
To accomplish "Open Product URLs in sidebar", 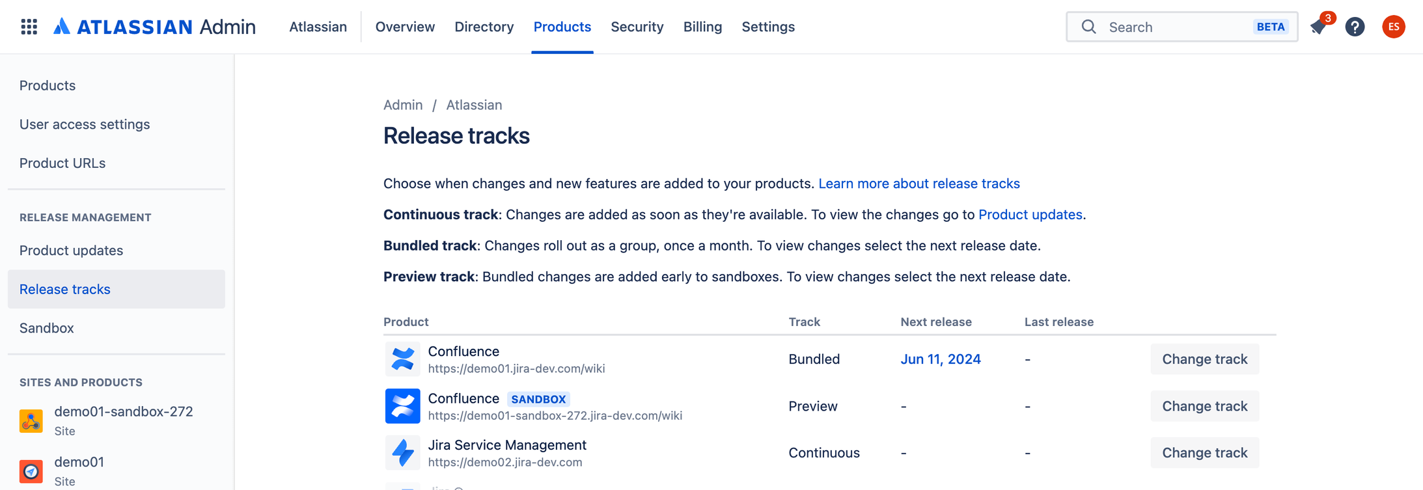I will coord(117,163).
